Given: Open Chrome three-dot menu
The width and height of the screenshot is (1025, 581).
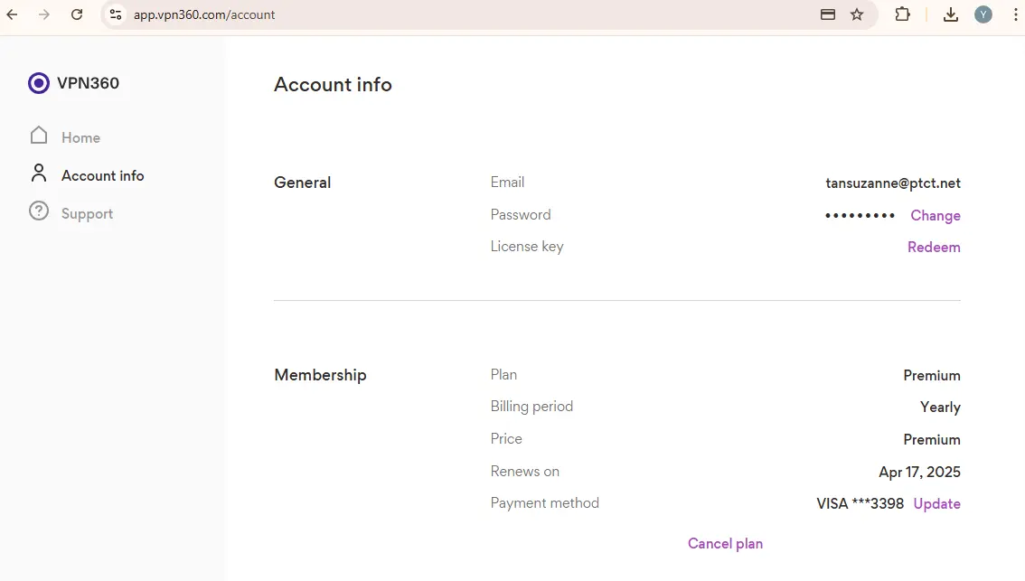Looking at the screenshot, I should [1015, 14].
